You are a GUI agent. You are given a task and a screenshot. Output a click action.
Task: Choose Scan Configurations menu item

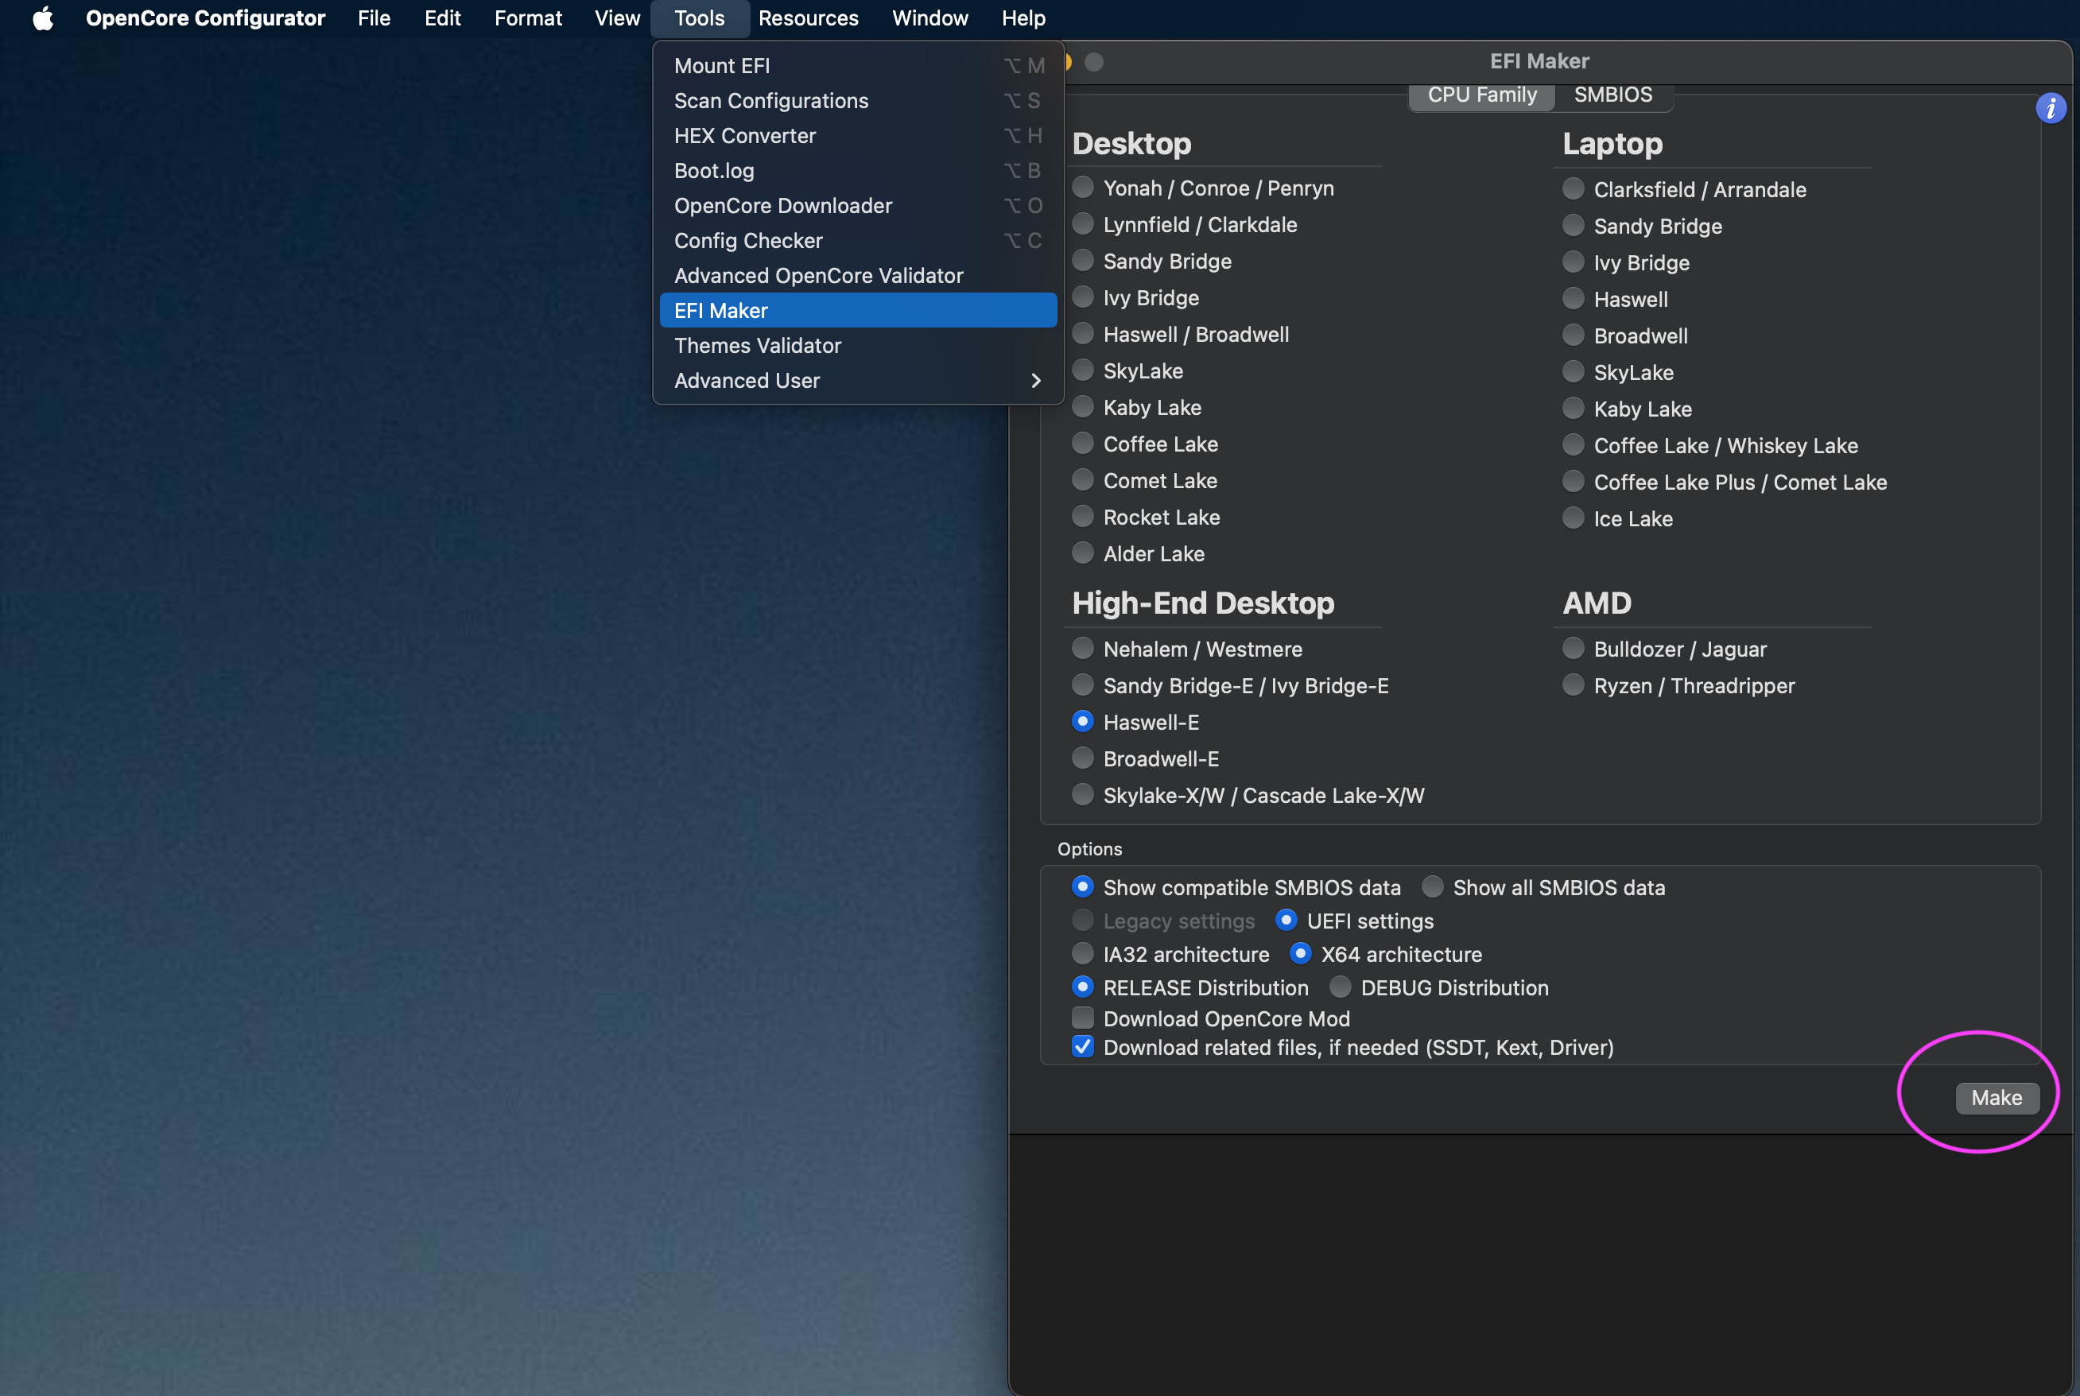[x=859, y=101]
